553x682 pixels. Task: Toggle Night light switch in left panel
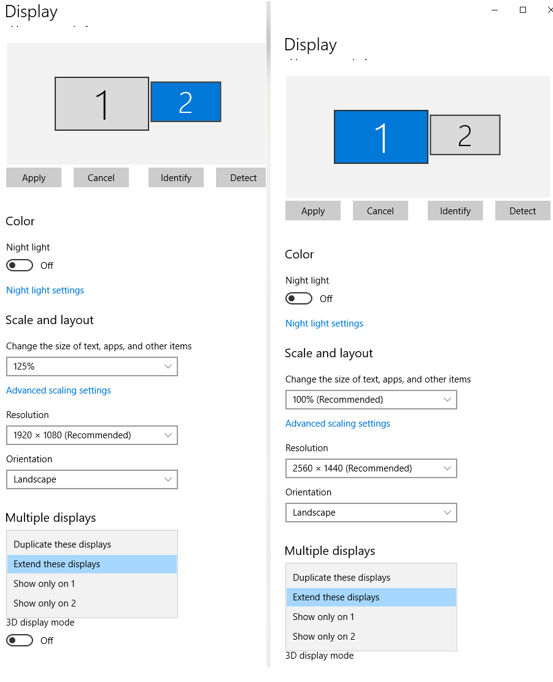coord(20,265)
